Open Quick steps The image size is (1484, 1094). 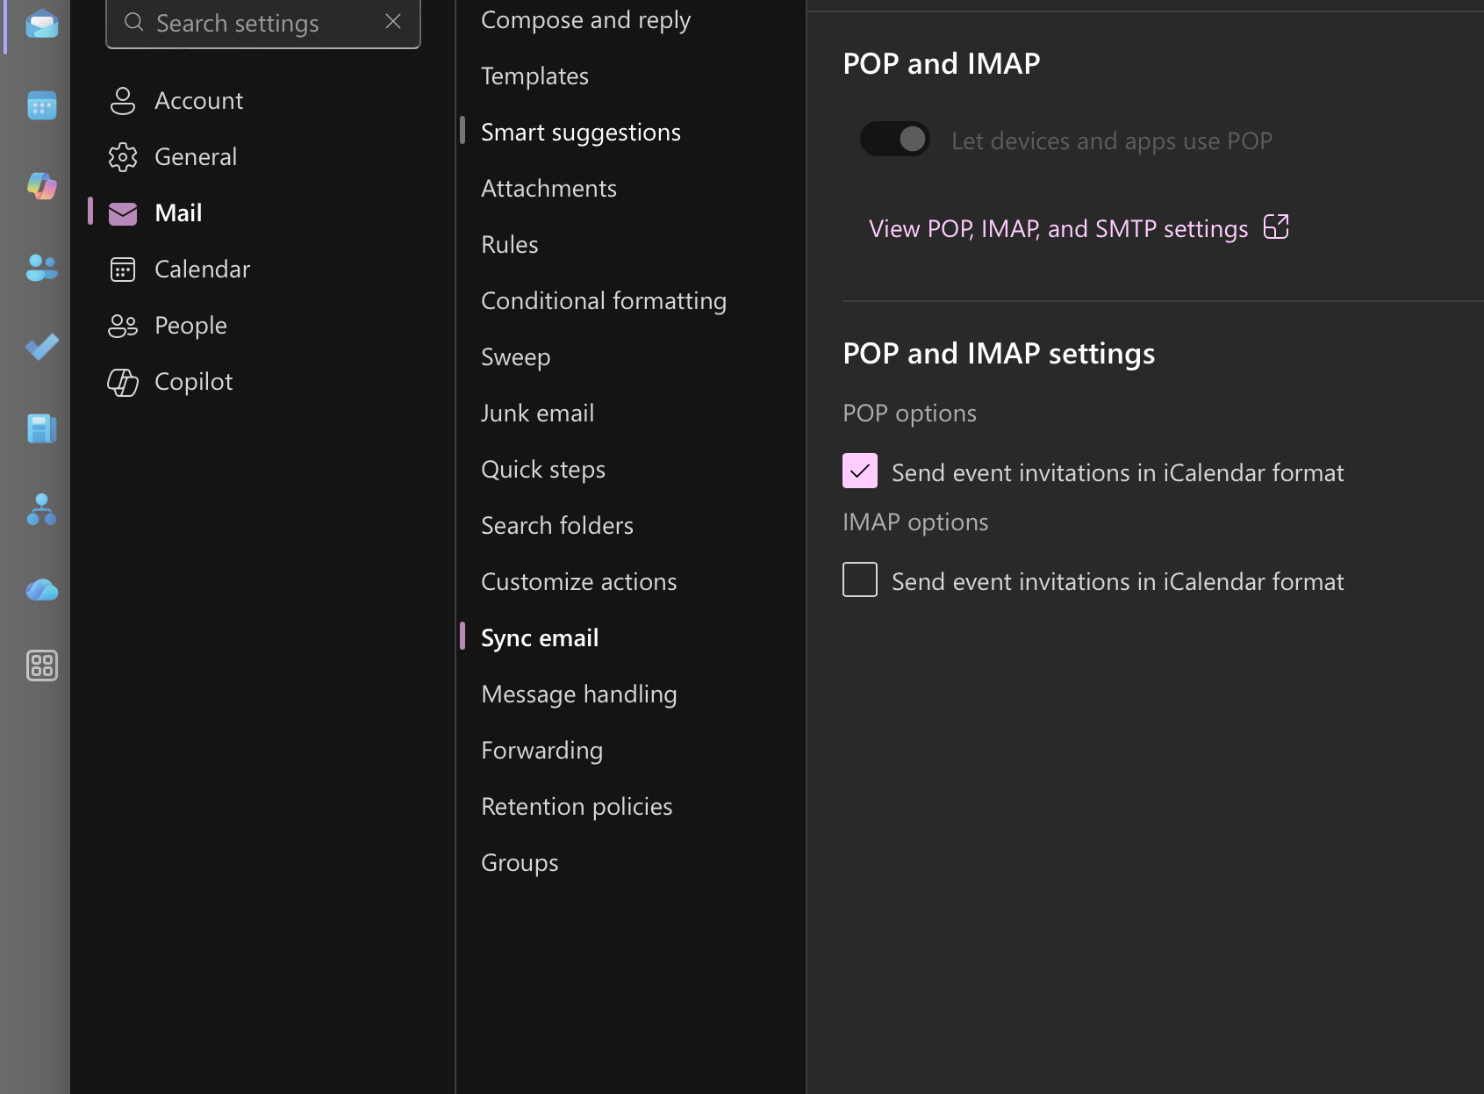pos(543,470)
